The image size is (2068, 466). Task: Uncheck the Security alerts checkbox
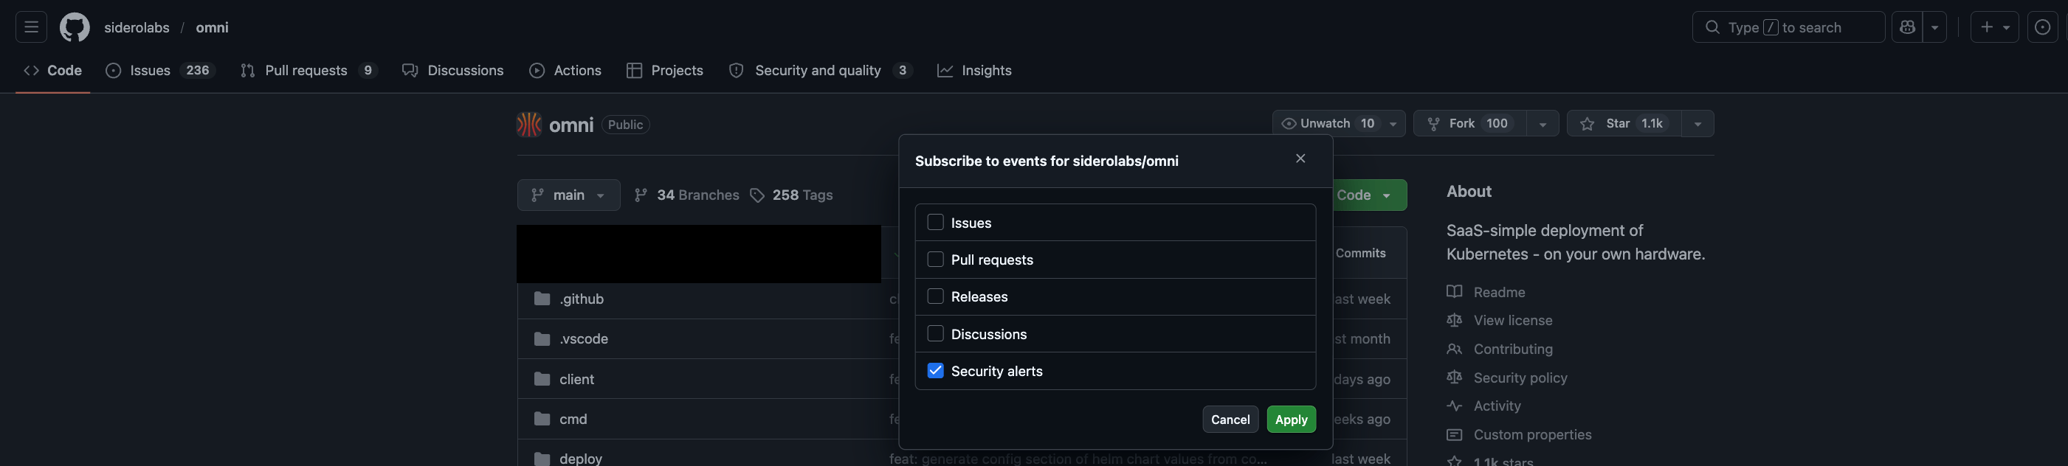click(935, 371)
